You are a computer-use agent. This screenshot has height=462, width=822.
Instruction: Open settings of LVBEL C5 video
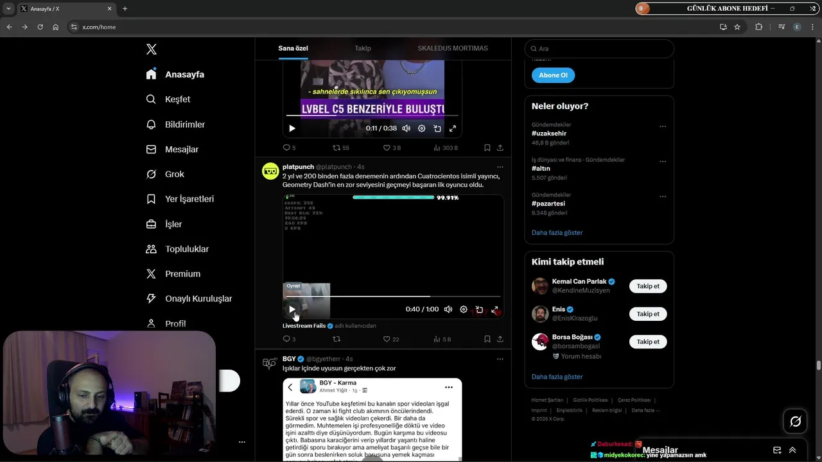(421, 128)
